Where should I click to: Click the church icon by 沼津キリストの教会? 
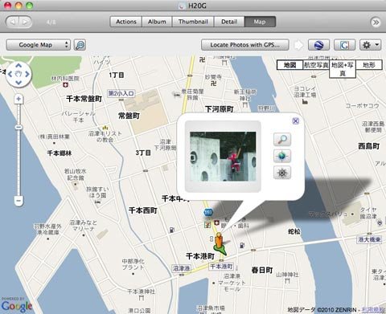click(105, 128)
